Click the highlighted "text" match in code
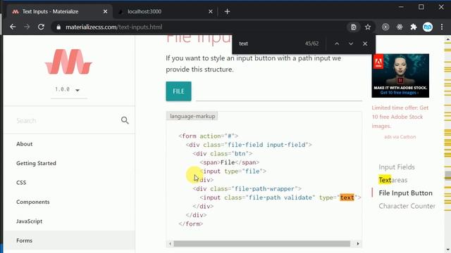Screen dimensions: 451x253 [x=347, y=197]
